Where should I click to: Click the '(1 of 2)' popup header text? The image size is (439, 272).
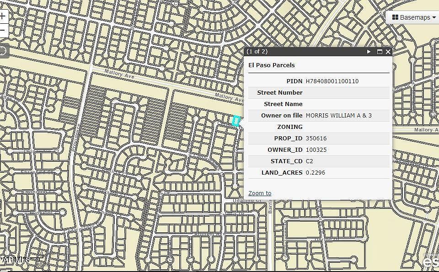pos(257,52)
